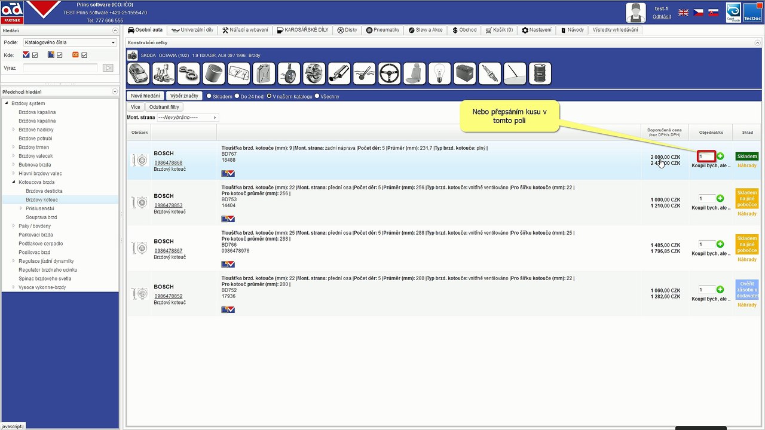The height and width of the screenshot is (430, 765).
Task: Open the wheel suspension category icon
Action: (x=289, y=73)
